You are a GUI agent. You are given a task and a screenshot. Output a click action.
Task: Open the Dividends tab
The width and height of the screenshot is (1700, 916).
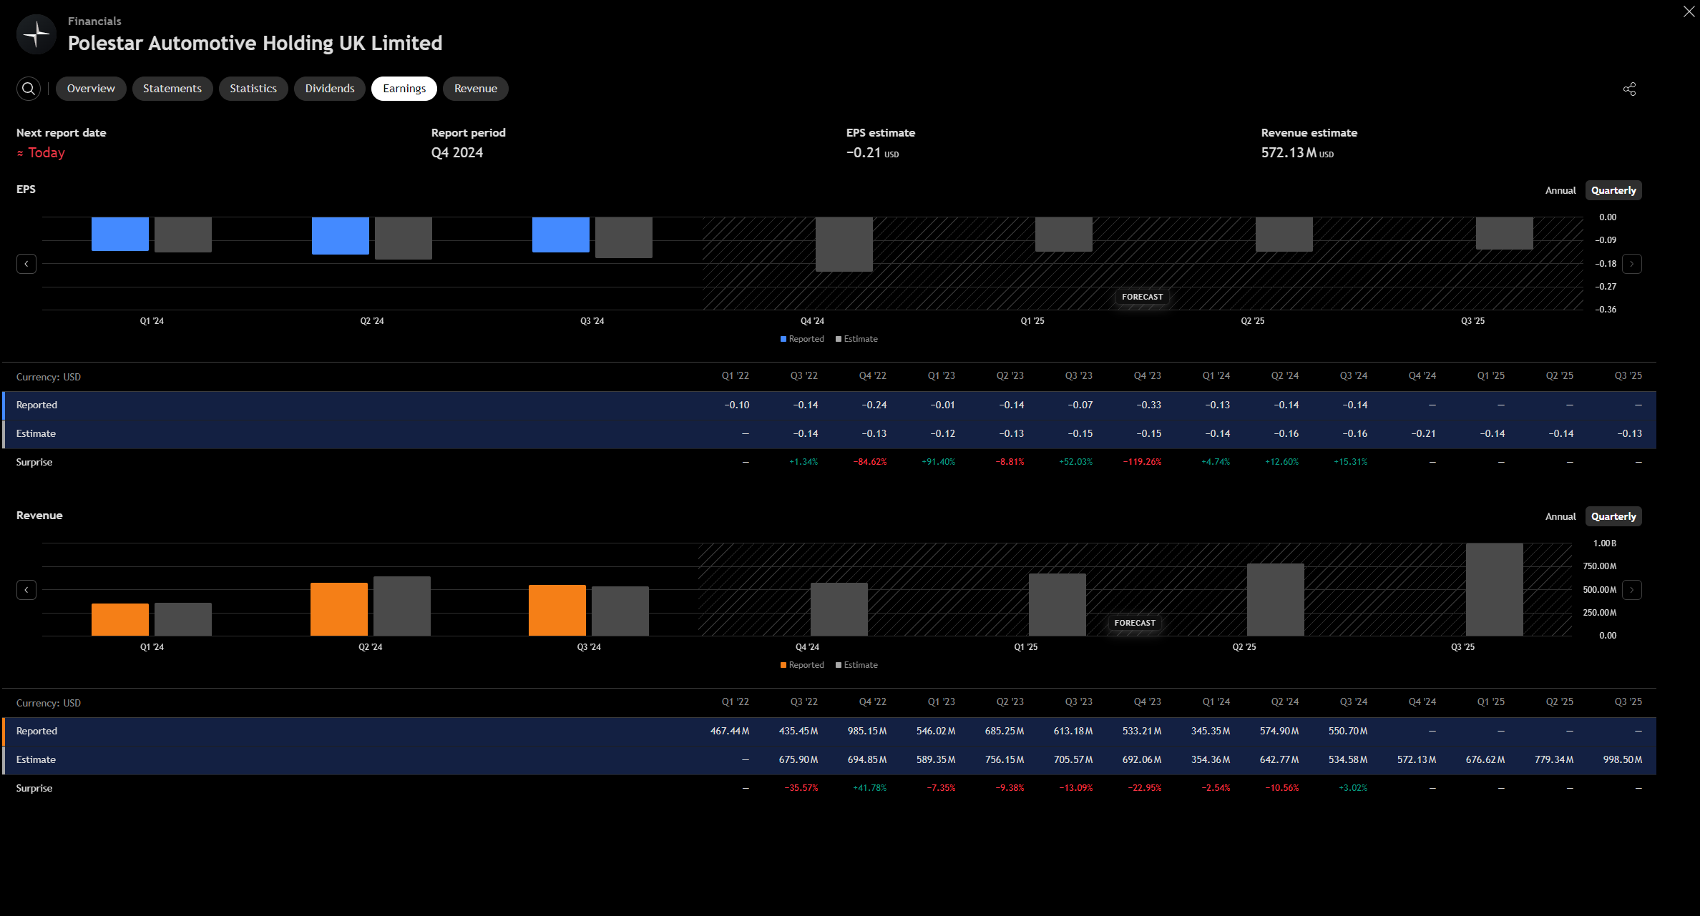(329, 89)
